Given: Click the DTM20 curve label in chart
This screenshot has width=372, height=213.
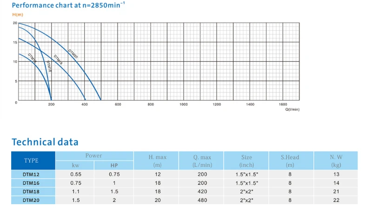Looking at the screenshot, I should [x=73, y=54].
